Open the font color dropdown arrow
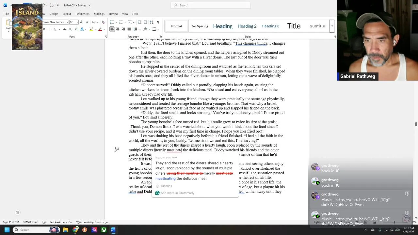Screen dimensions: 418x235 (x=104, y=29)
